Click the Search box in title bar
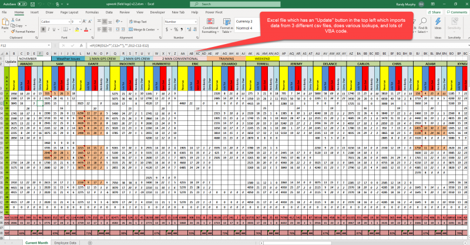 (x=235, y=4)
